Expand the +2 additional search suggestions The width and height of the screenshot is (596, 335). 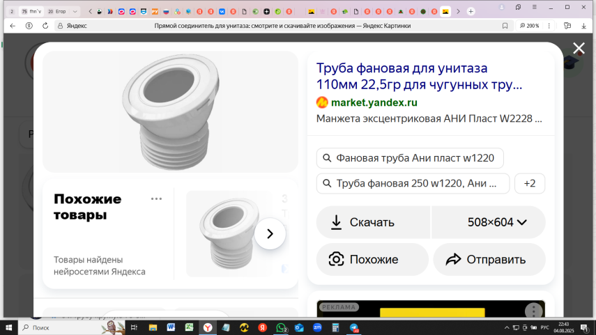pyautogui.click(x=530, y=183)
